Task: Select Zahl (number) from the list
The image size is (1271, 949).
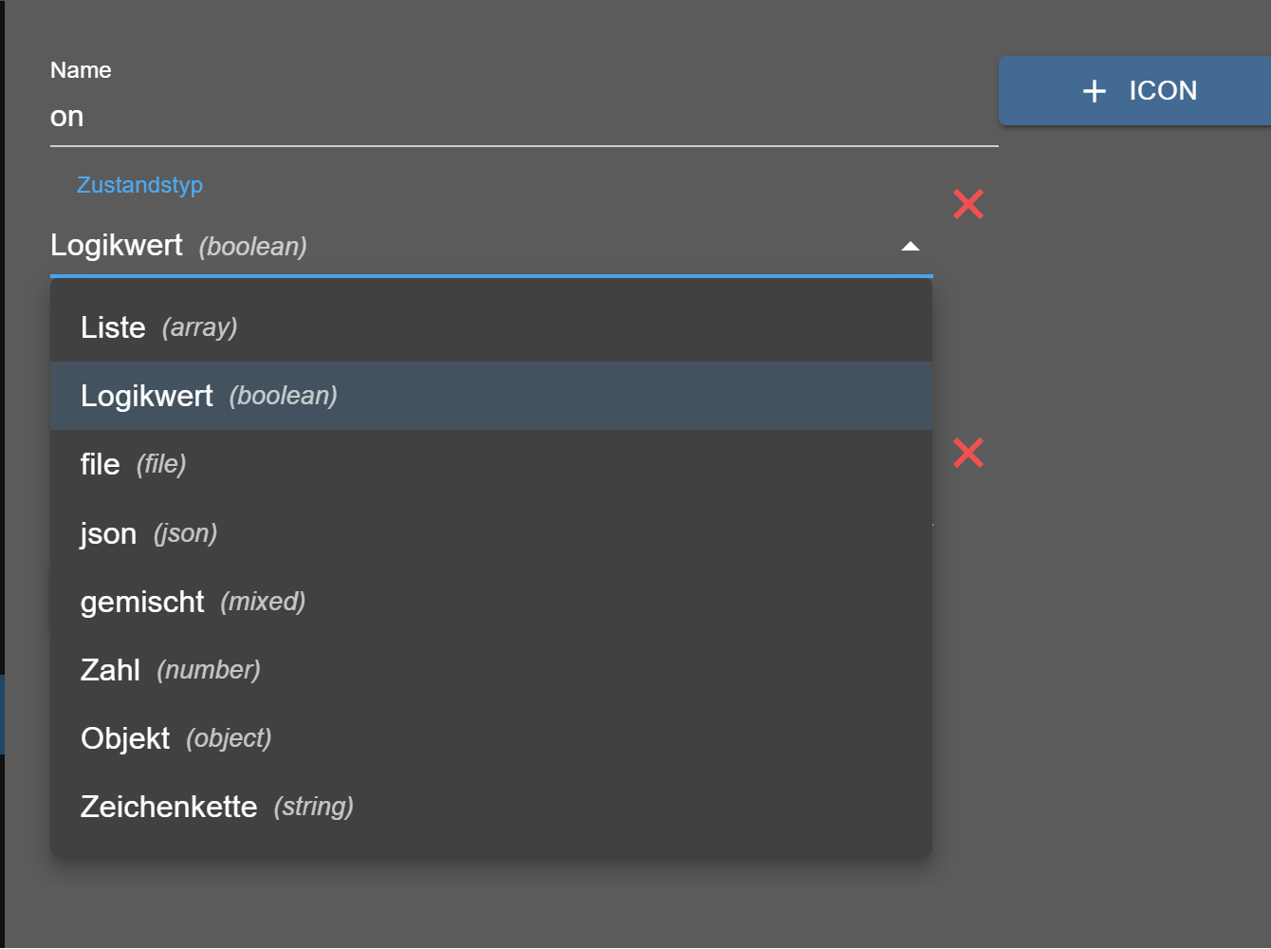Action: click(x=170, y=670)
